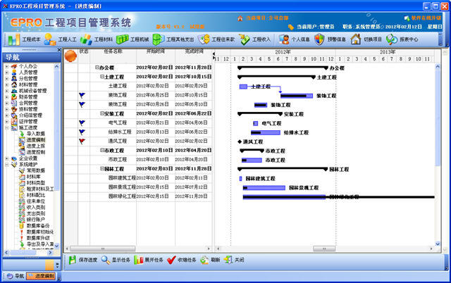Collapse 系统维护 node in navigation tree

[x=6, y=164]
